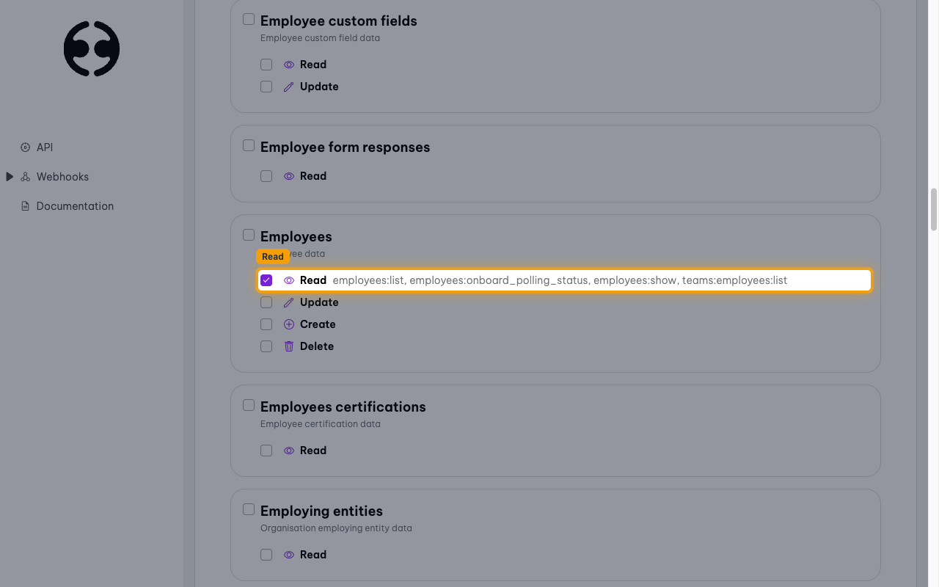Click the Update label under Employees
Screen dimensions: 939x587
(x=319, y=302)
